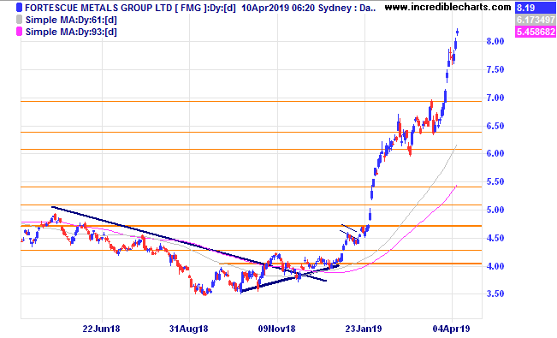Click the 22Jun18 date axis label
Image resolution: width=557 pixels, height=338 pixels.
click(x=101, y=329)
